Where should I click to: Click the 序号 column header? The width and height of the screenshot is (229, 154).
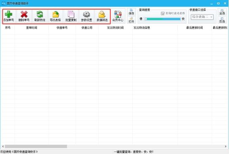coord(8,28)
